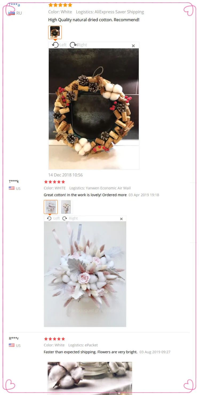Click the red five-star rating of T***k
This screenshot has width=199, height=395.
tap(54, 182)
